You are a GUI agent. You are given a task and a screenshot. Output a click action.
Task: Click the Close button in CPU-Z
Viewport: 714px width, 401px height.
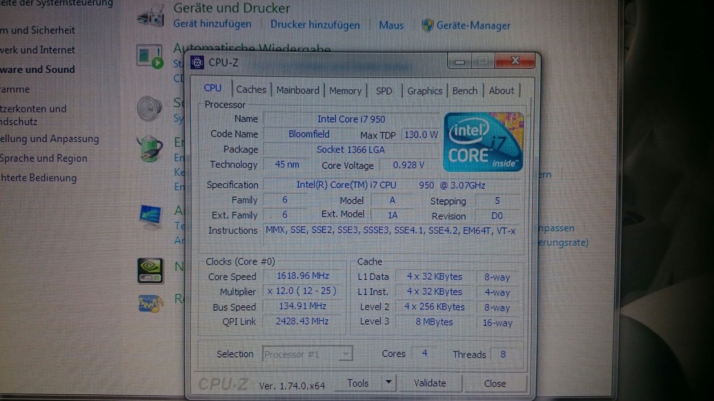(x=495, y=384)
